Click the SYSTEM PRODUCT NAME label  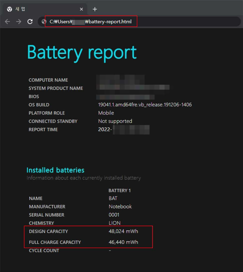56,88
